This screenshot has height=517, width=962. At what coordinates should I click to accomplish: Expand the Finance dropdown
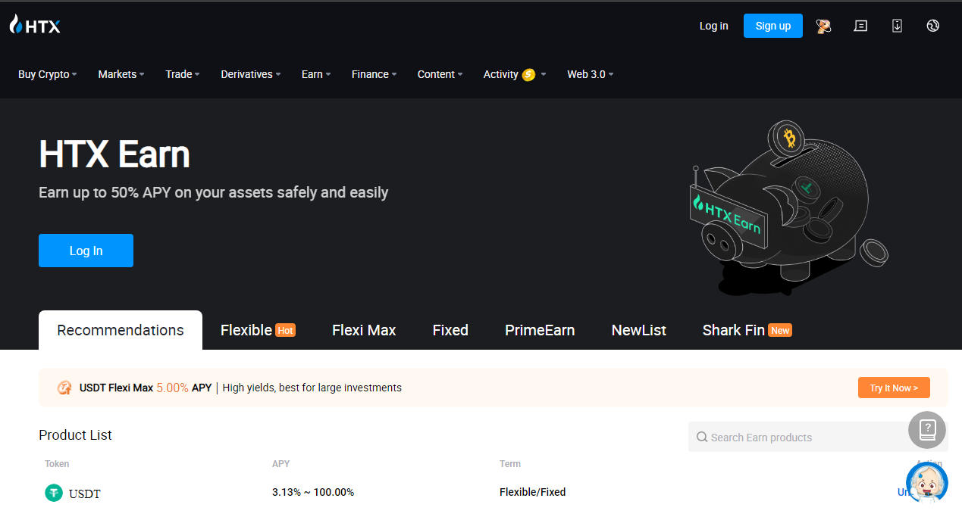point(374,74)
